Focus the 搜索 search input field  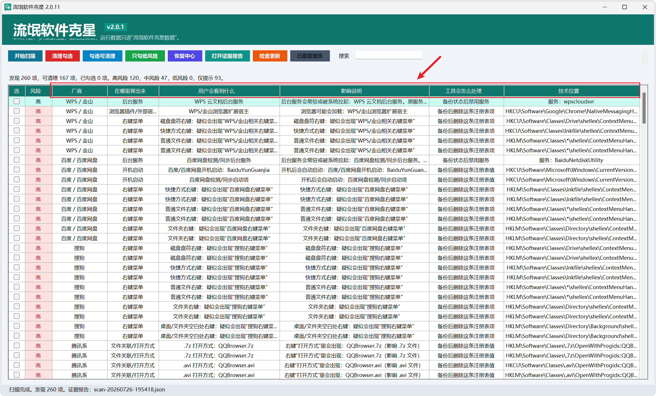(388, 55)
